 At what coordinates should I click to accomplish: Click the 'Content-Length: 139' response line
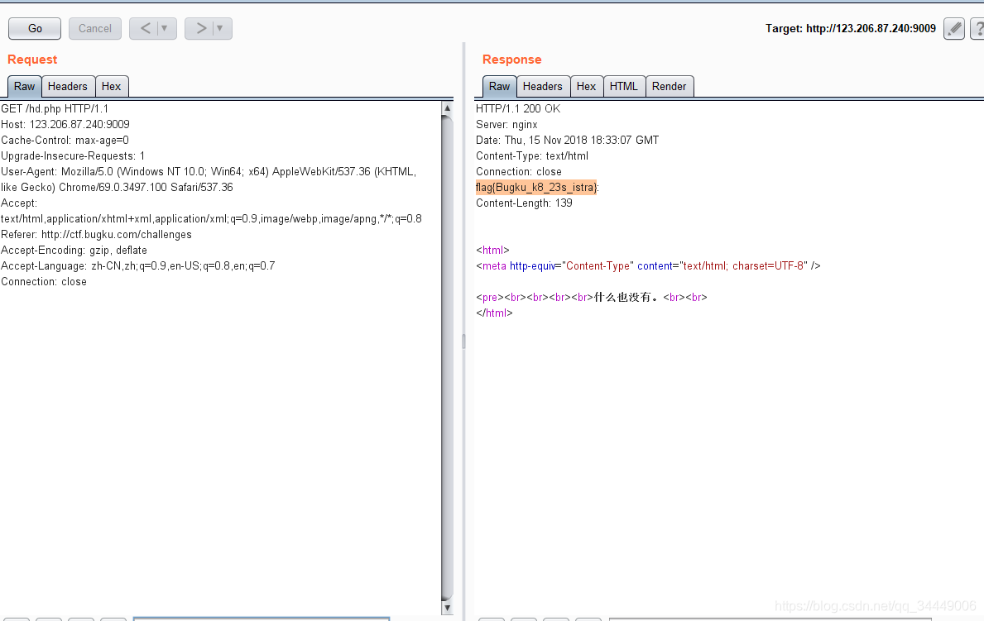(524, 203)
